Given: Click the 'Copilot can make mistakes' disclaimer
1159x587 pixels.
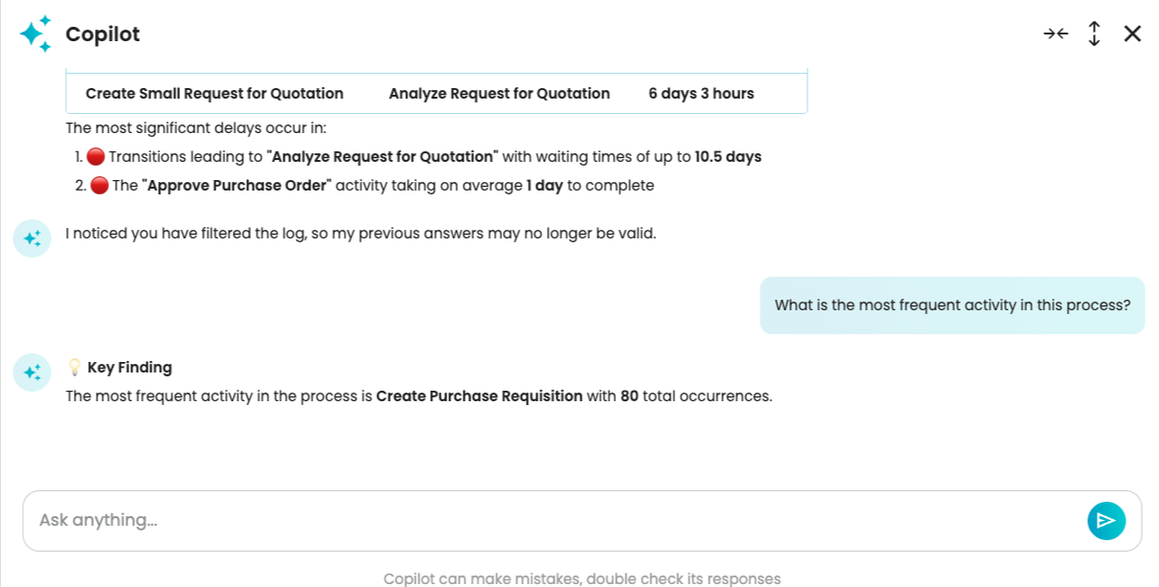Looking at the screenshot, I should click(581, 578).
